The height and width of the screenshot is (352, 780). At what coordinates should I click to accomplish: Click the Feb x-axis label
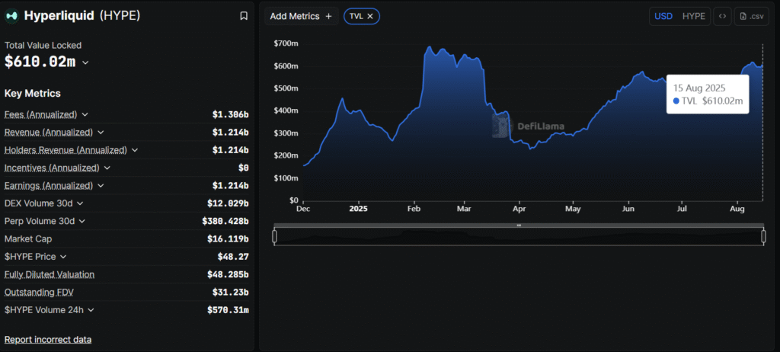coord(414,209)
